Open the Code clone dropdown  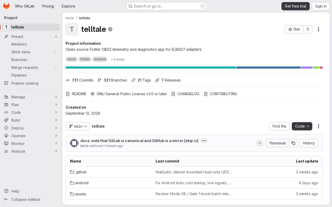302,126
